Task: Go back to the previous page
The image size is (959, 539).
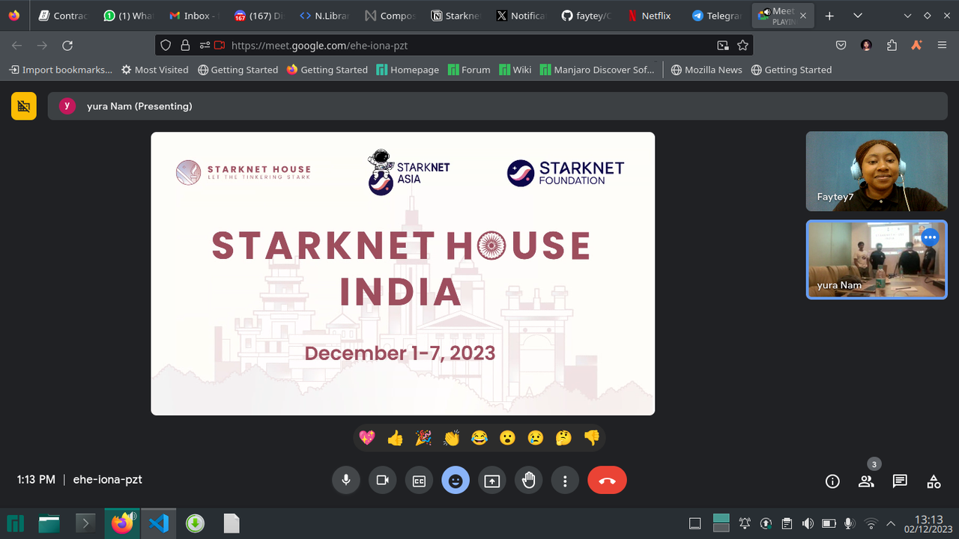Action: (x=17, y=46)
